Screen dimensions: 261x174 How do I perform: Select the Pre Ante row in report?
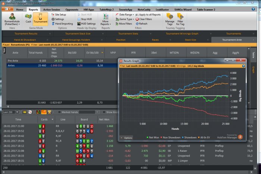click(13, 60)
